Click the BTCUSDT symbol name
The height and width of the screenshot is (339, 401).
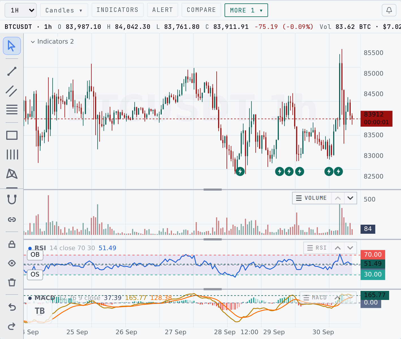point(18,27)
